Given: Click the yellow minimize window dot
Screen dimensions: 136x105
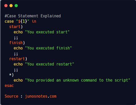Looking at the screenshot, I should coord(11,6).
